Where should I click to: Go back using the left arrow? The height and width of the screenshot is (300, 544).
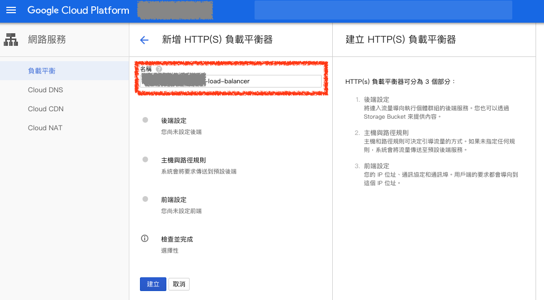[x=144, y=40]
